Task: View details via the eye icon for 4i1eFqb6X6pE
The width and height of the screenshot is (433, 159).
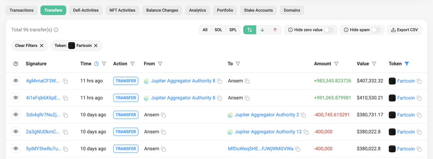Action: pos(16,98)
